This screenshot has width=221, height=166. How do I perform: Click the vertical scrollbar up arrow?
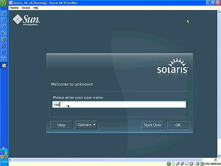[219, 12]
